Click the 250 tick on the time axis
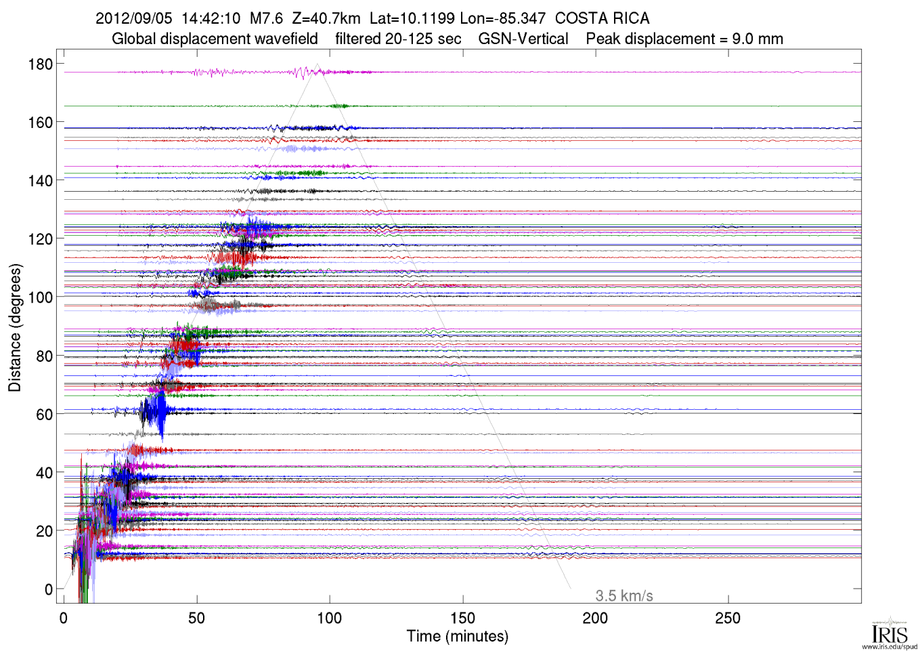Screen dimensions: 922x651 (728, 618)
